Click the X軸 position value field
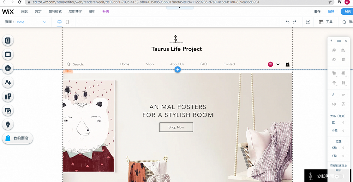353x182 pixels. (x=343, y=148)
